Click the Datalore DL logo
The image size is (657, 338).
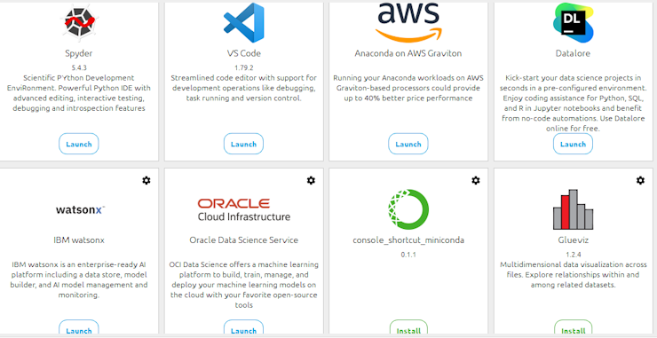click(x=574, y=22)
